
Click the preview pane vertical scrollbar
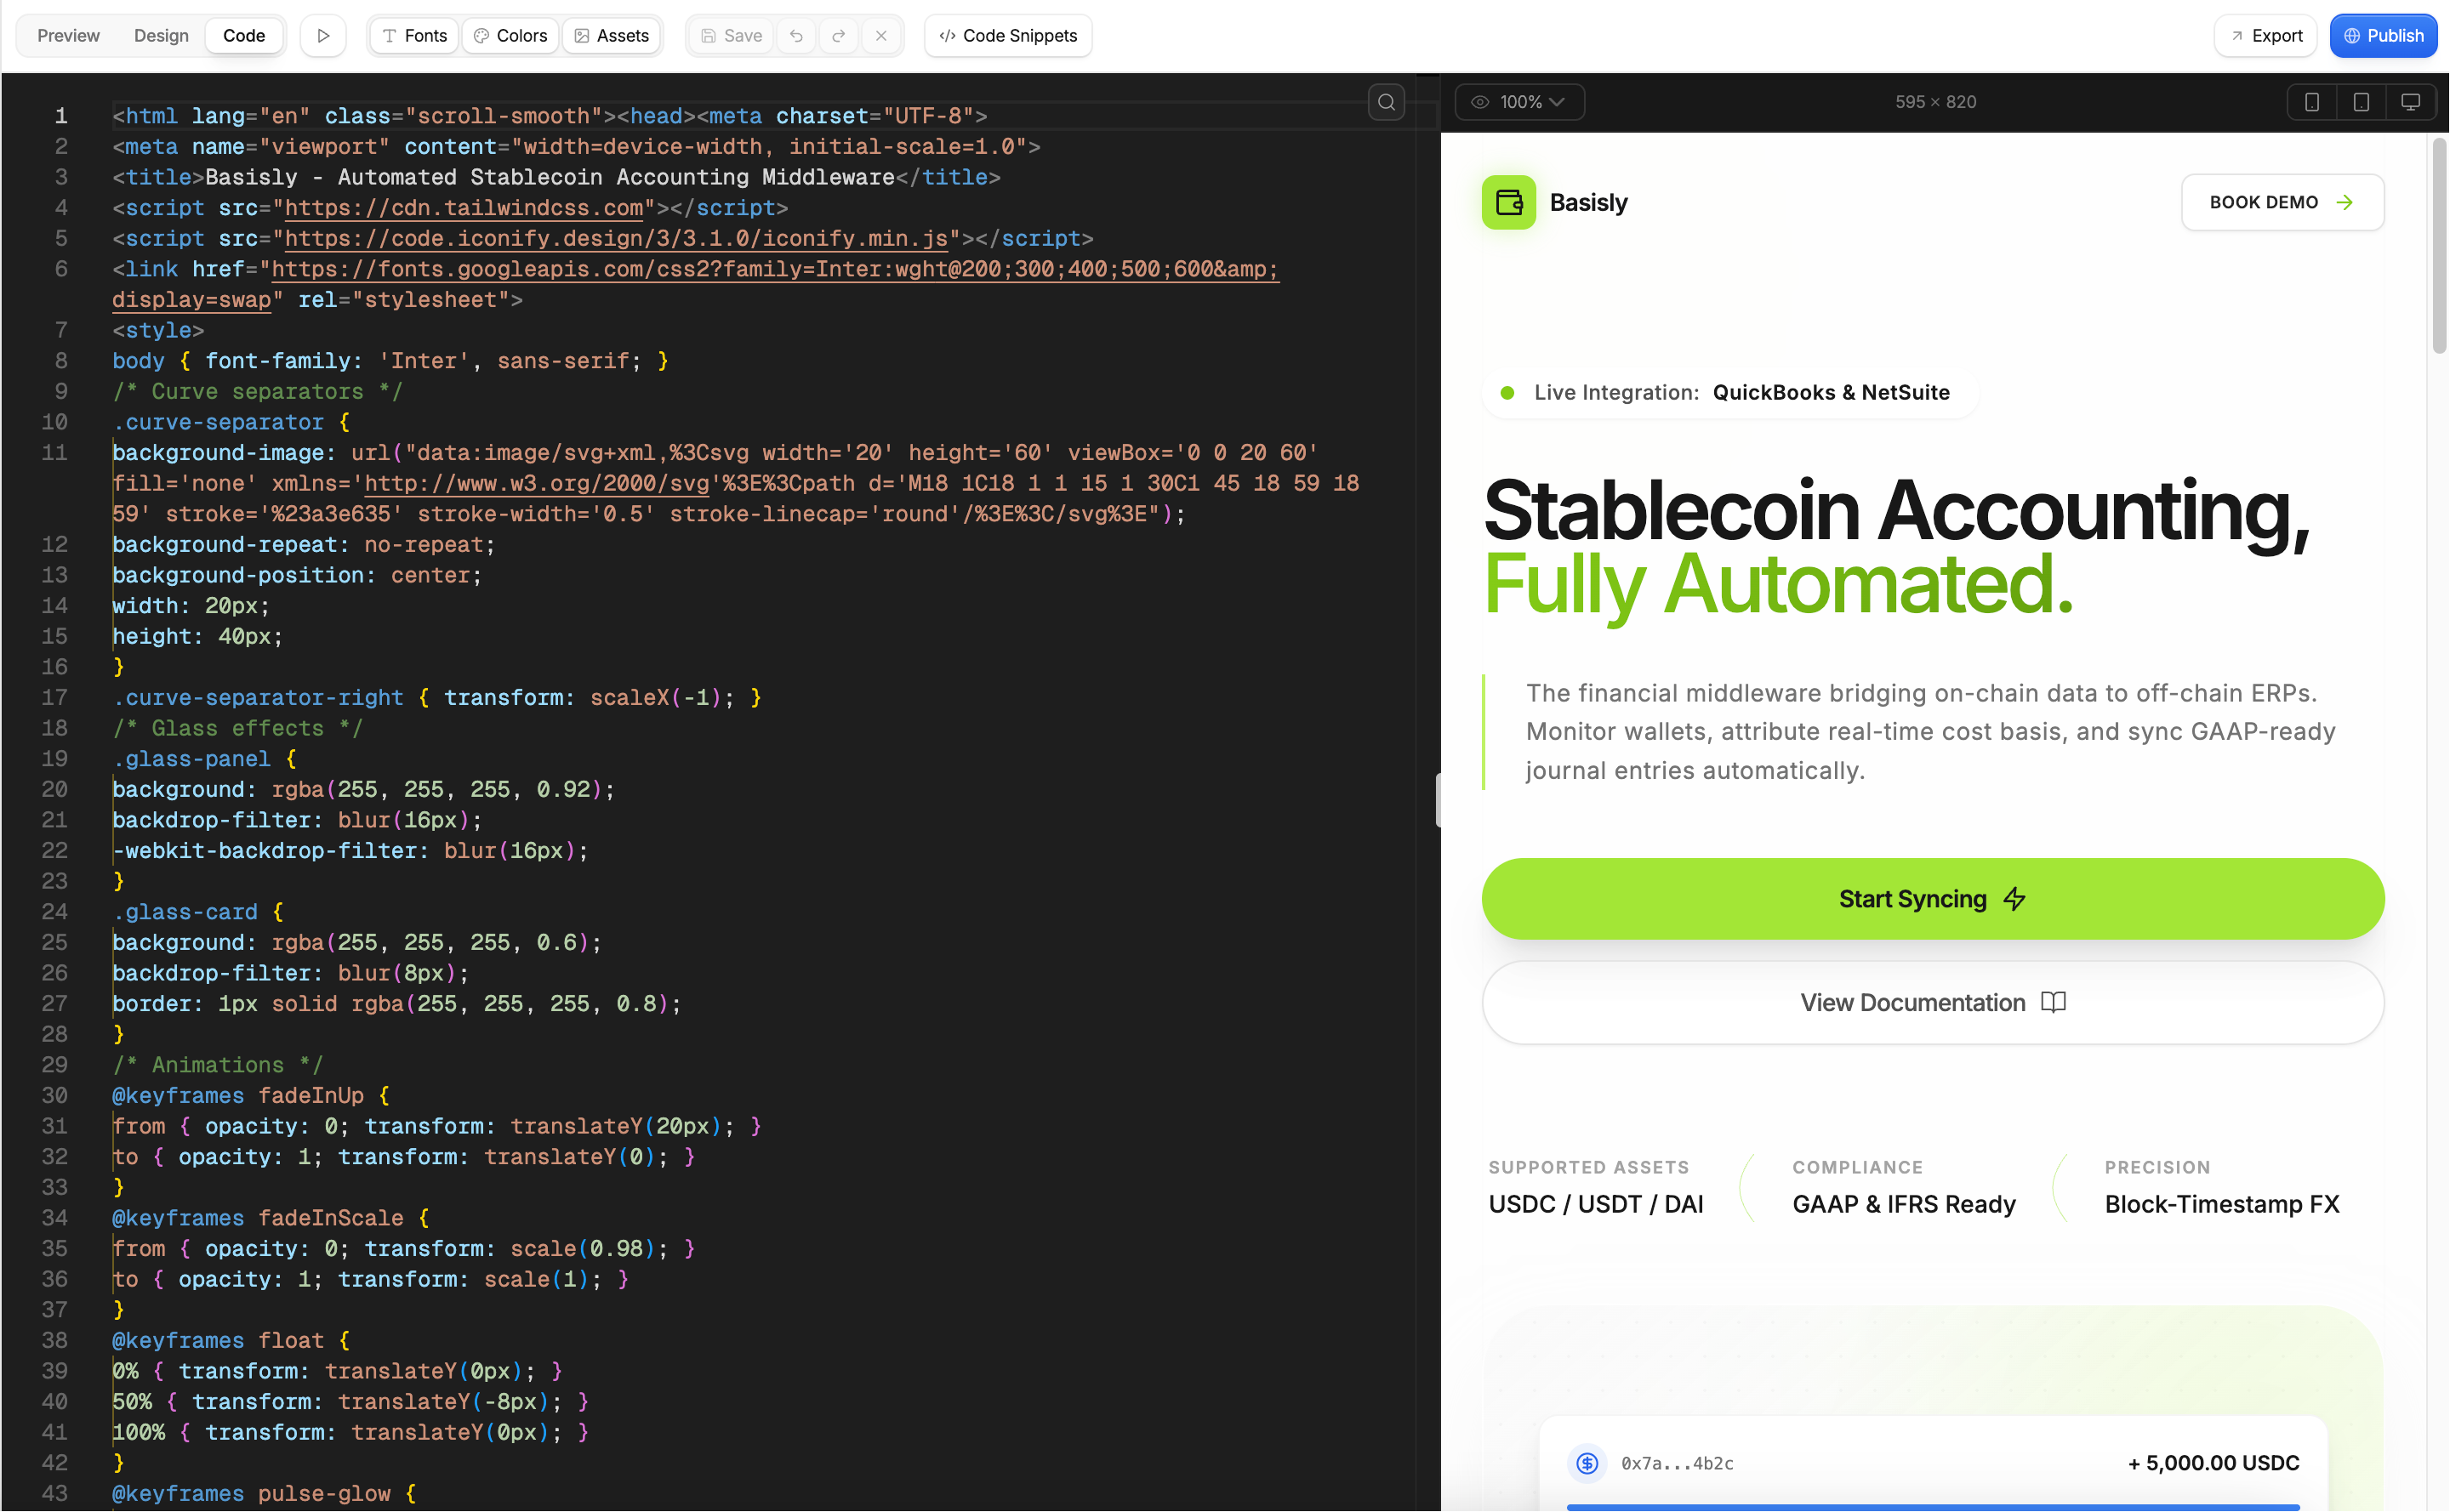2439,247
